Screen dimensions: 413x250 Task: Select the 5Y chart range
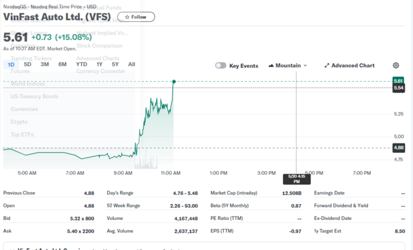(115, 64)
